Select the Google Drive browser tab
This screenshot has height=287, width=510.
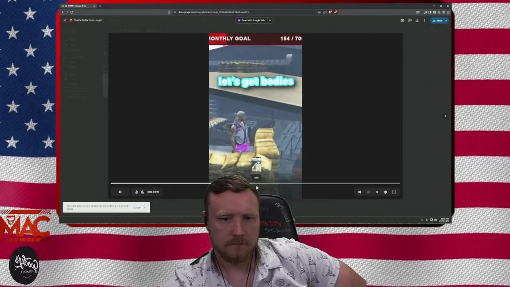click(78, 6)
